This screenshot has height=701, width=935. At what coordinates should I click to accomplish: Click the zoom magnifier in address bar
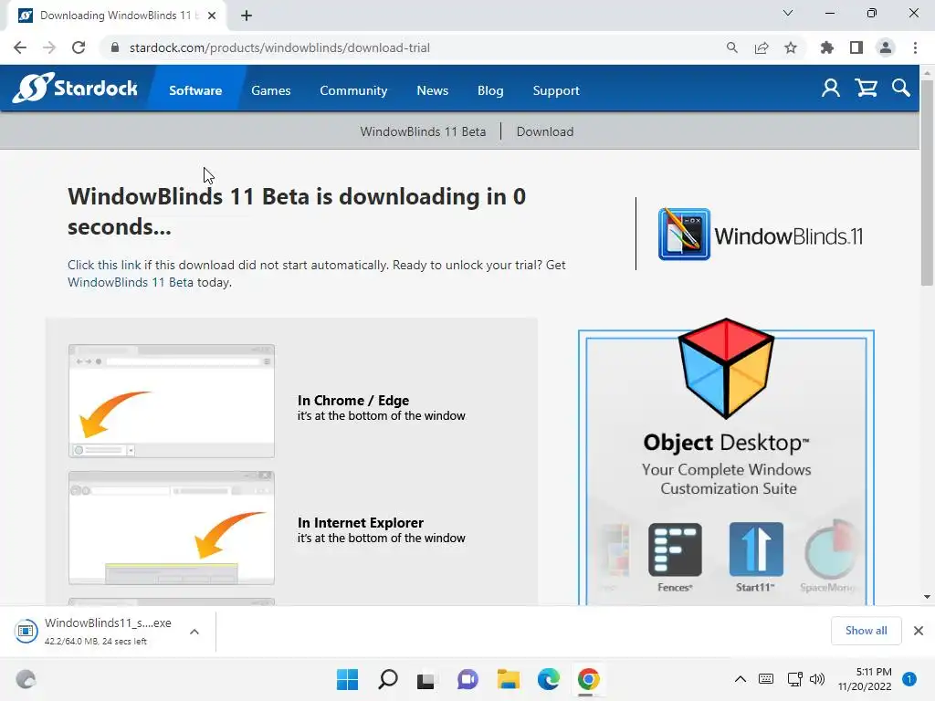(x=731, y=47)
